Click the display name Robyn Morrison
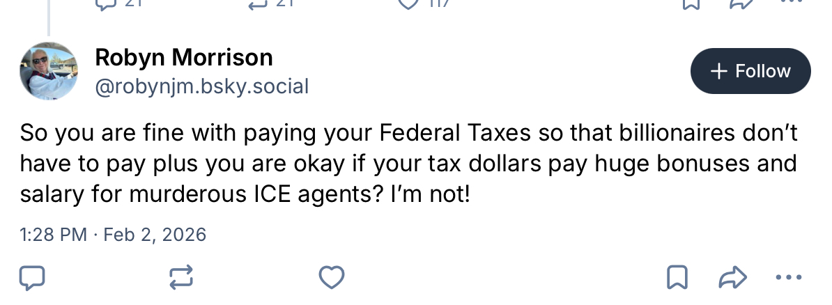Screen dimensions: 832x305 click(x=183, y=57)
